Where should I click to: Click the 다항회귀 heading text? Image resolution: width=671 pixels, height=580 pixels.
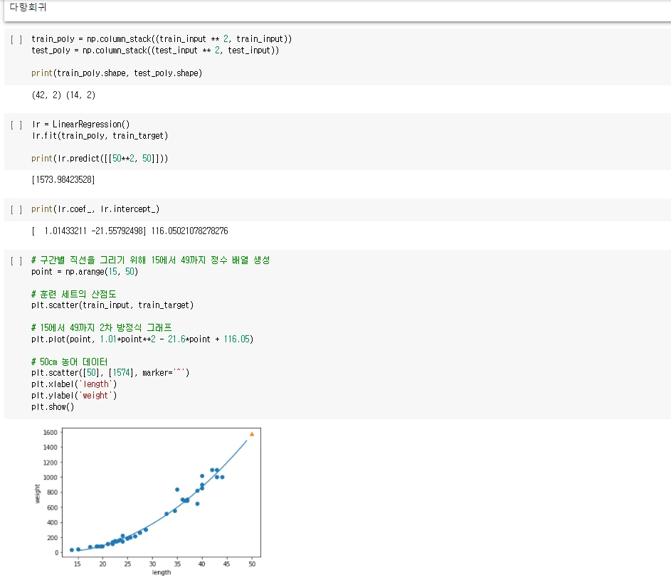28,7
